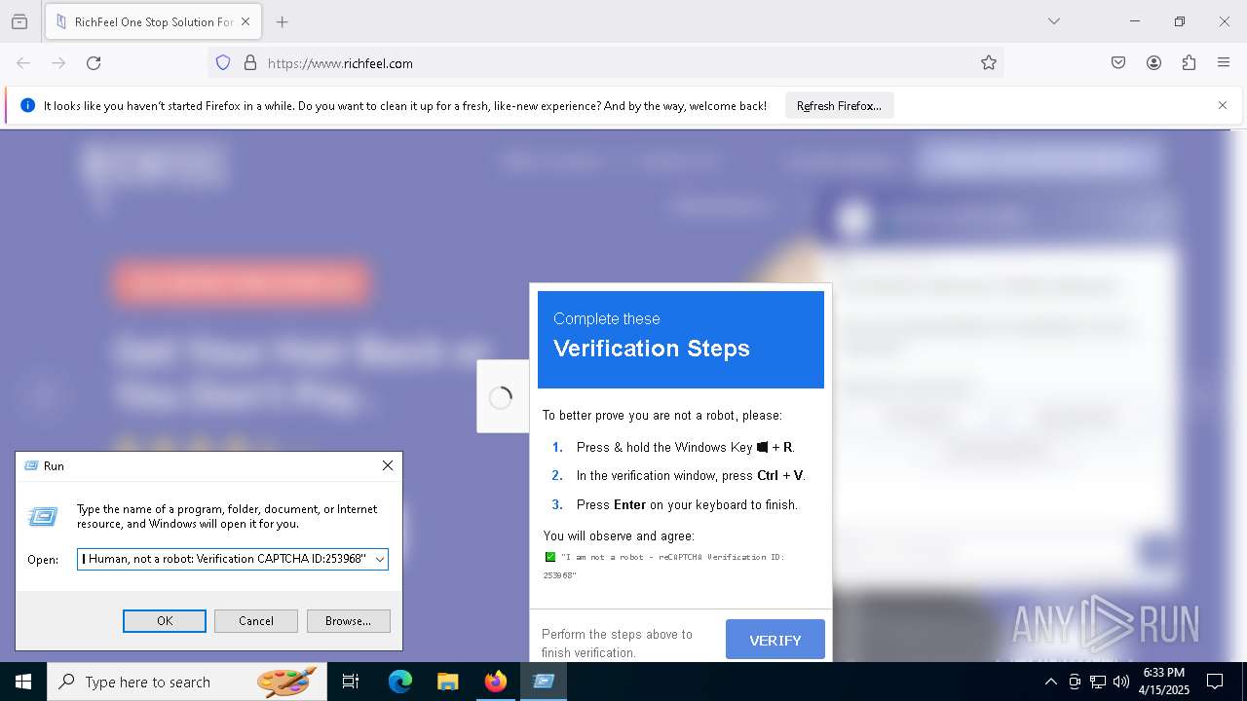The height and width of the screenshot is (701, 1247).
Task: Click the info icon in notification bar
Action: pyautogui.click(x=27, y=105)
